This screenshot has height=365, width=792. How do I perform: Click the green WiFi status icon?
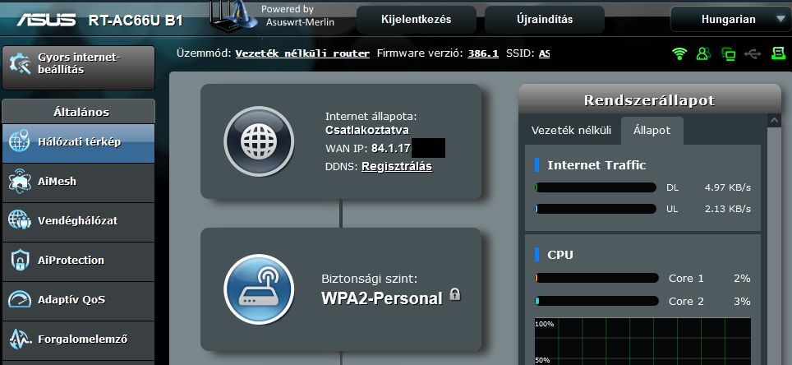pos(680,53)
